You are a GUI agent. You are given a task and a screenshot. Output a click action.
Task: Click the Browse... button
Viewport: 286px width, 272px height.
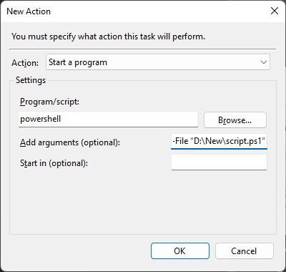point(235,120)
